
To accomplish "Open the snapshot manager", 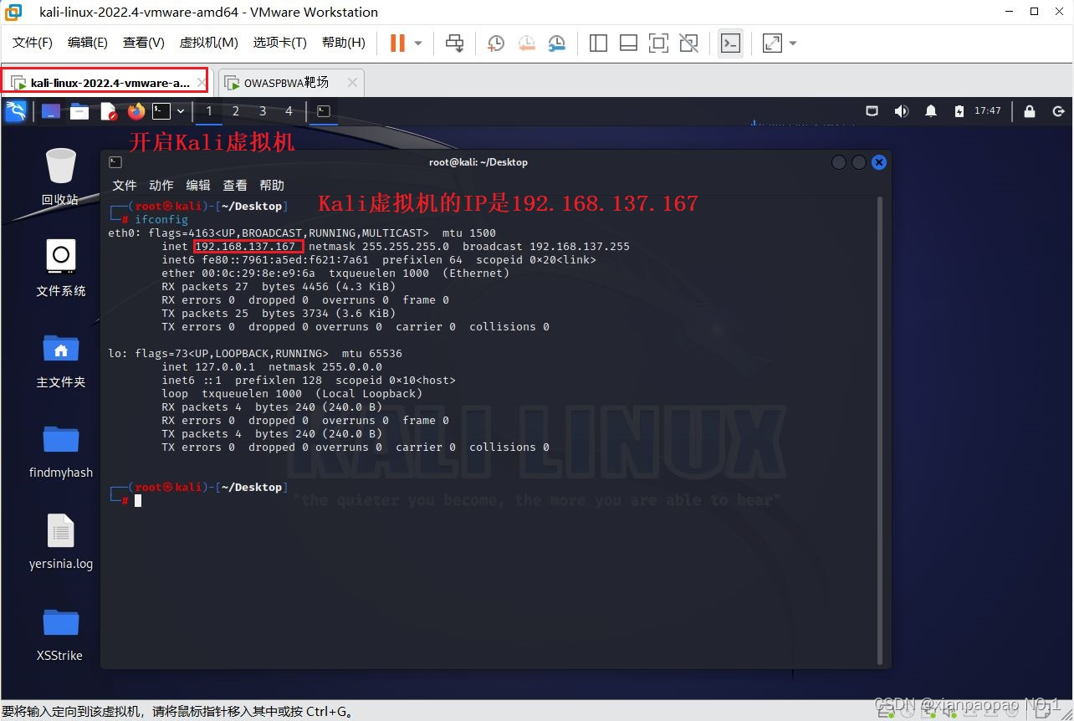I will (556, 43).
